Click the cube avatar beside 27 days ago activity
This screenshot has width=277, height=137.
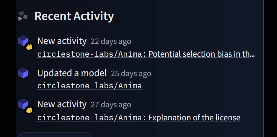pyautogui.click(x=23, y=104)
